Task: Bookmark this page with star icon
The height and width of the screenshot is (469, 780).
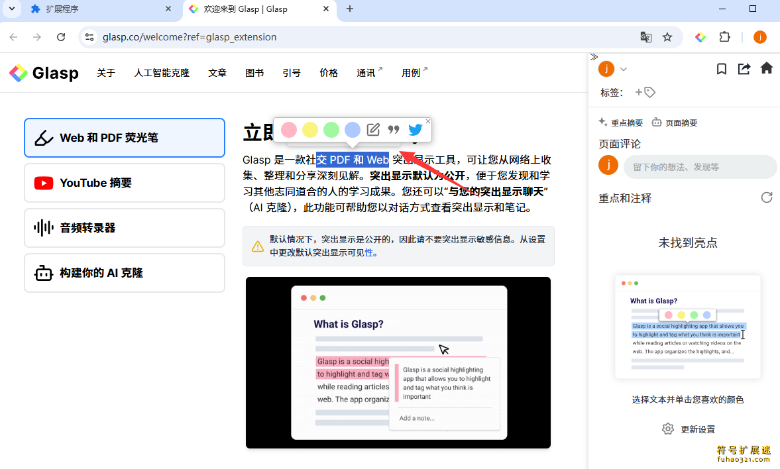Action: pos(667,37)
